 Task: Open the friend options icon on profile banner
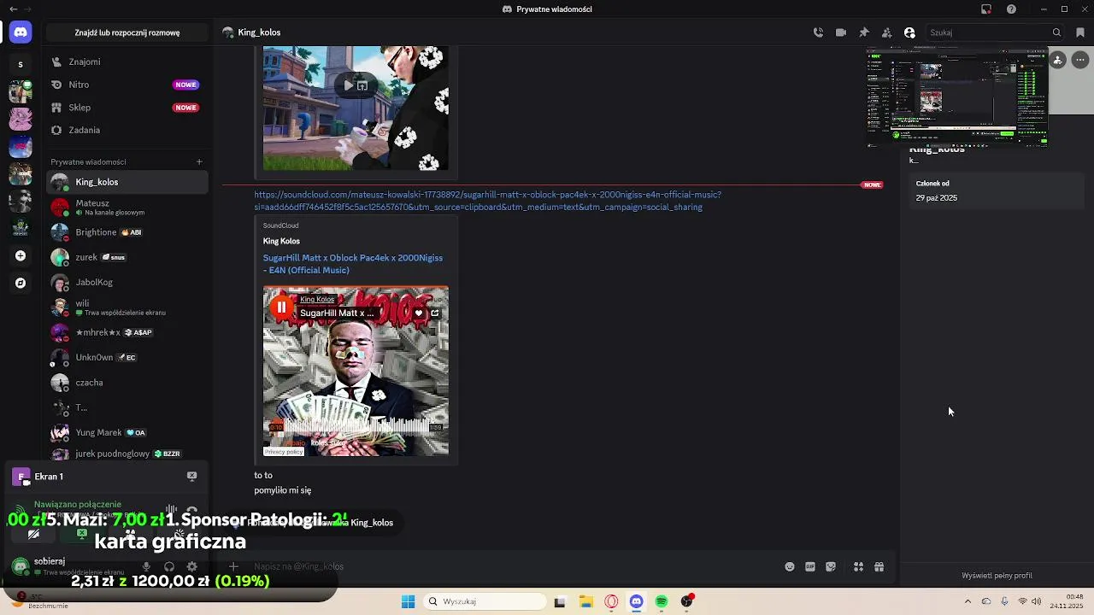[x=1058, y=60]
